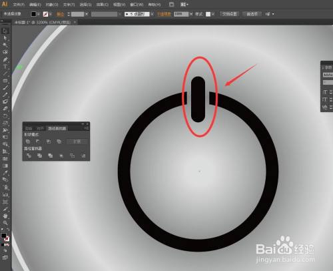Select the Blob Brush tool
The height and width of the screenshot is (271, 333).
[5, 101]
